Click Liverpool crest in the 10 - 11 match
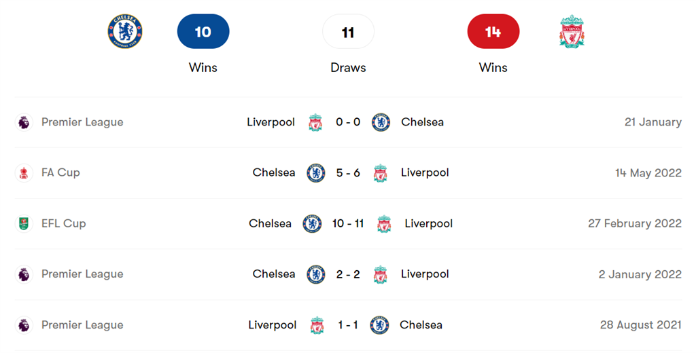The image size is (696, 353). 384,223
